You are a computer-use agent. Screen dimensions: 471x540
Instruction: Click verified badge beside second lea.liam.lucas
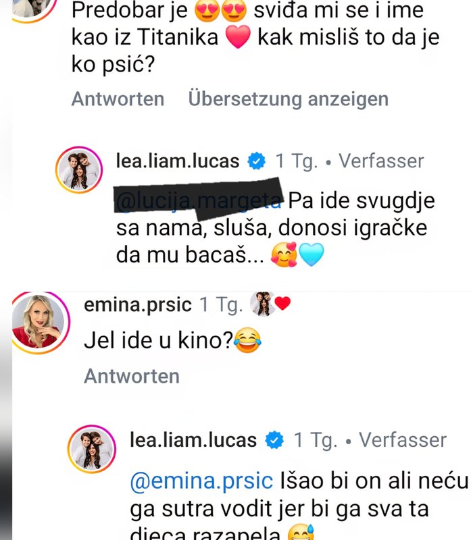274,440
